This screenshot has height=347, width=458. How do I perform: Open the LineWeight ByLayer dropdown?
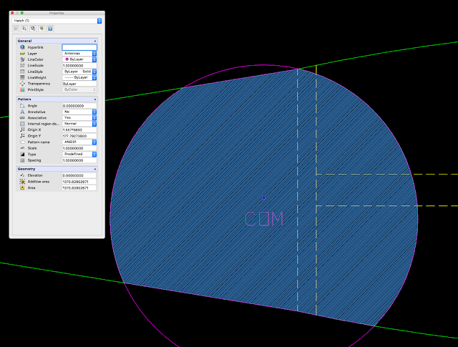tap(79, 77)
